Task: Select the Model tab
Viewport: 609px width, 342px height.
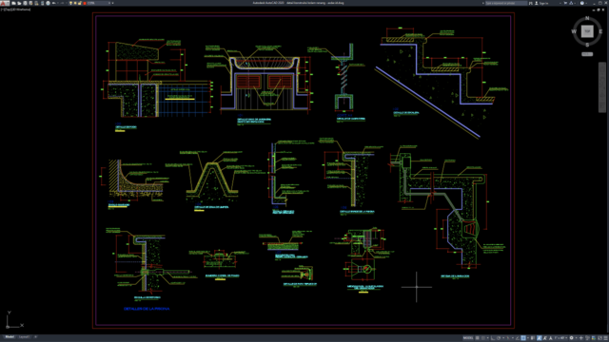Action: click(x=10, y=337)
